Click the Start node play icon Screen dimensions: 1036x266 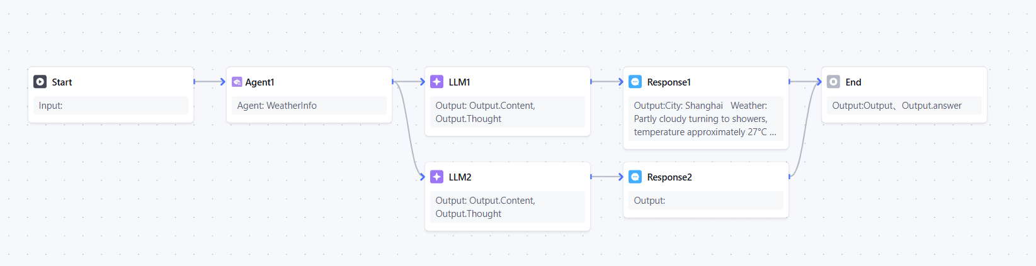[x=40, y=82]
